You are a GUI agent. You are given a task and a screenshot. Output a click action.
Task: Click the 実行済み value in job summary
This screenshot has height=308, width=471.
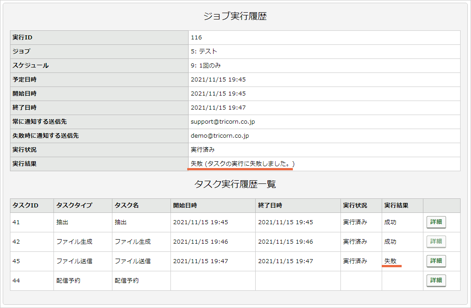click(x=203, y=149)
